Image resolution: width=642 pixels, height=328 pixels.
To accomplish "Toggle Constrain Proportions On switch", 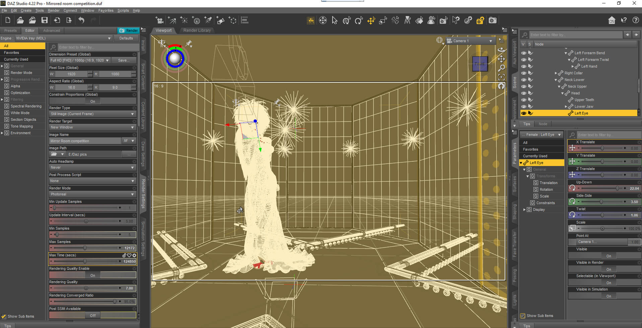I will 93,101.
